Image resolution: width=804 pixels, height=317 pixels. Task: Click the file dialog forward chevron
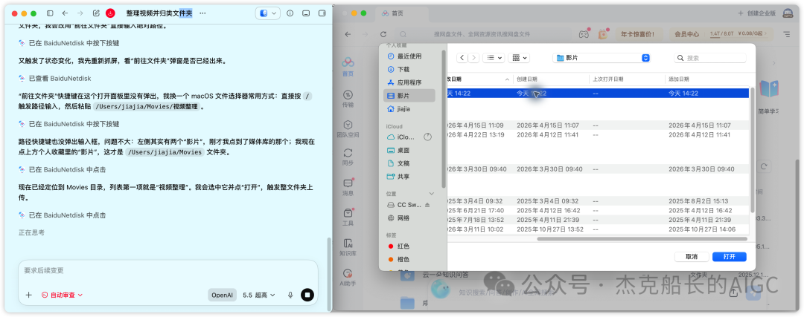click(x=473, y=59)
